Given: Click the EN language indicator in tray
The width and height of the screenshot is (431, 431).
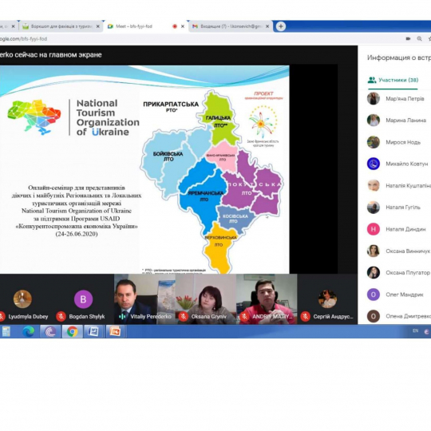Looking at the screenshot, I should point(415,330).
